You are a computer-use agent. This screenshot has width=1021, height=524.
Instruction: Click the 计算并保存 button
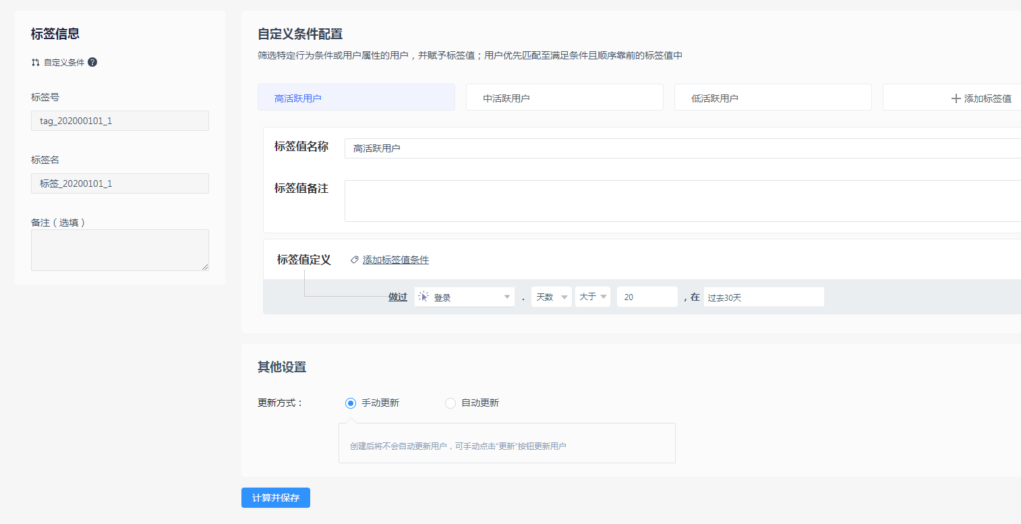pyautogui.click(x=275, y=498)
